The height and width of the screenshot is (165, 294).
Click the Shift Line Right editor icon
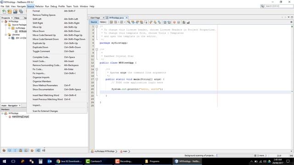coord(169,22)
